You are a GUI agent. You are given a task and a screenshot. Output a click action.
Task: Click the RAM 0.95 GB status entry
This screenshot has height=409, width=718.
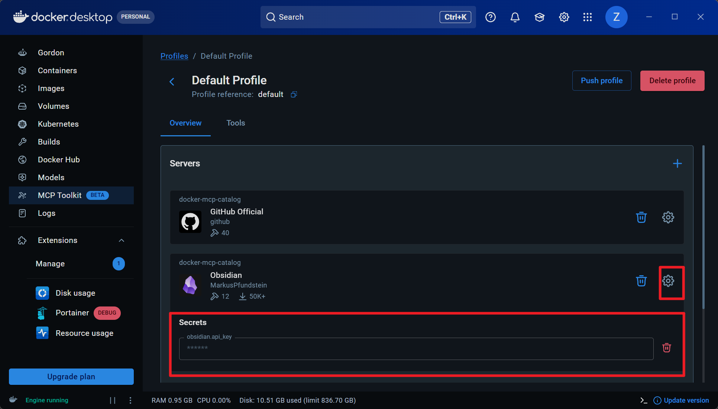click(172, 400)
